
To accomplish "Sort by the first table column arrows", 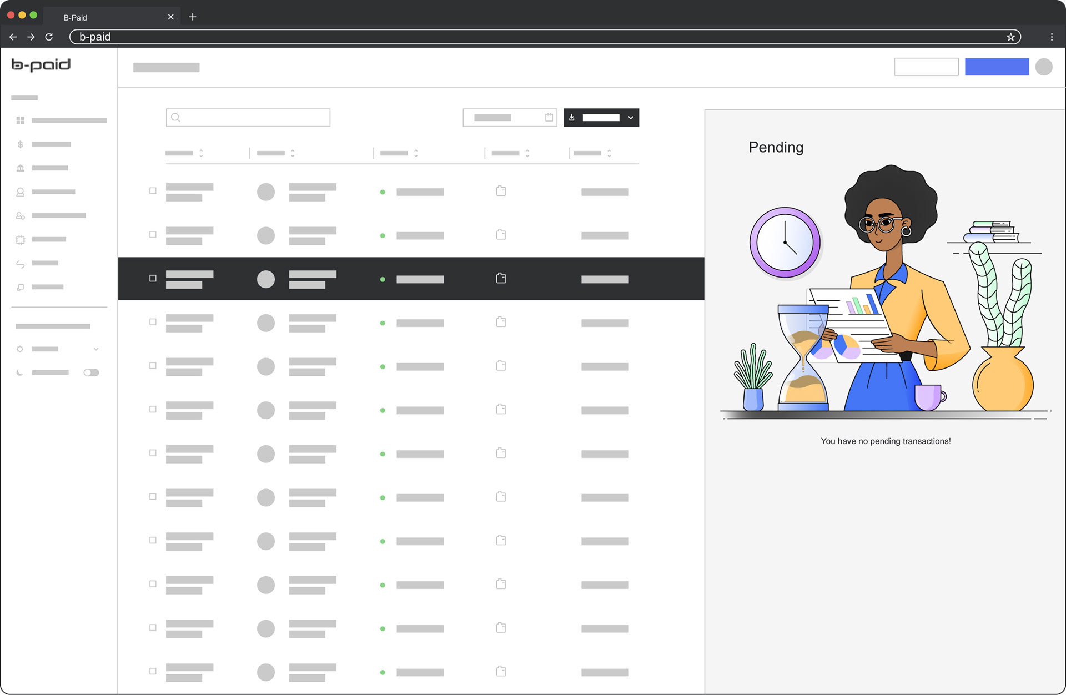I will point(201,153).
